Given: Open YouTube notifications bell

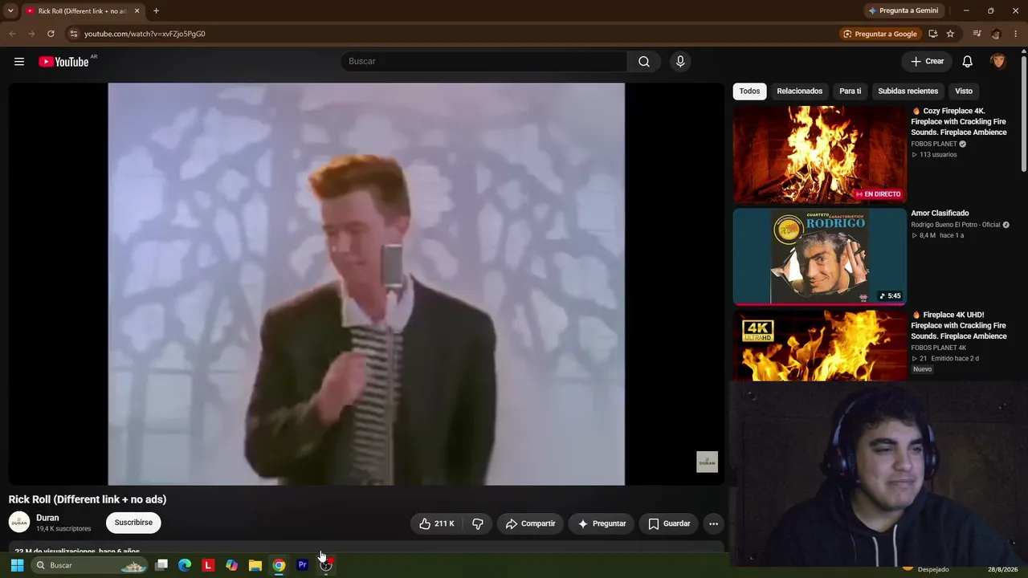Looking at the screenshot, I should pyautogui.click(x=968, y=62).
